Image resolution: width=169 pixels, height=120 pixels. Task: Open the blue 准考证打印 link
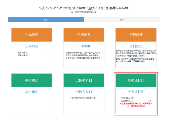pos(136,92)
